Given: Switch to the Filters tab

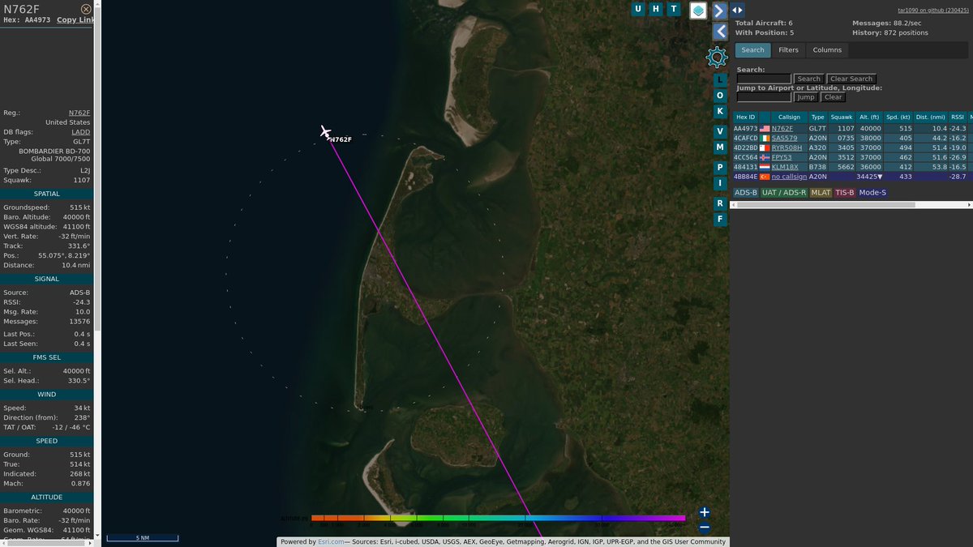Looking at the screenshot, I should [788, 50].
